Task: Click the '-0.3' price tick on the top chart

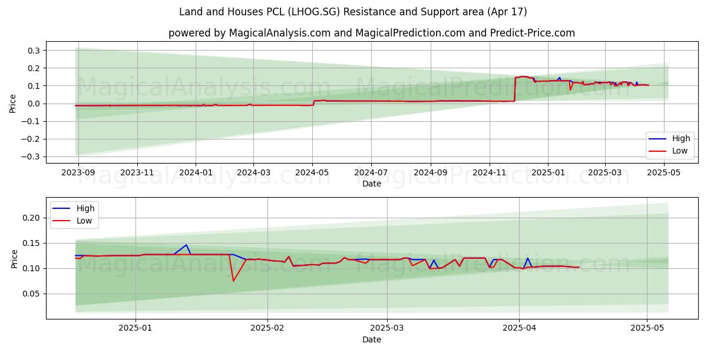Action: click(31, 156)
